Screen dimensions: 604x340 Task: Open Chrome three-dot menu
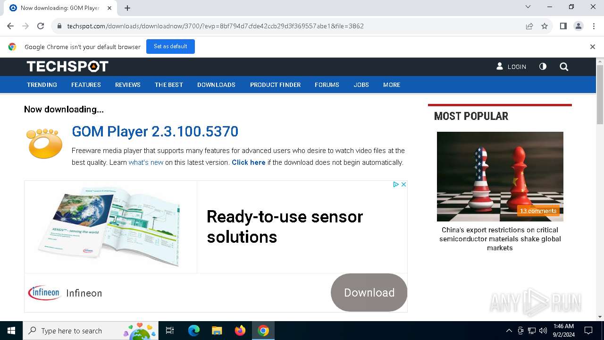click(x=594, y=26)
